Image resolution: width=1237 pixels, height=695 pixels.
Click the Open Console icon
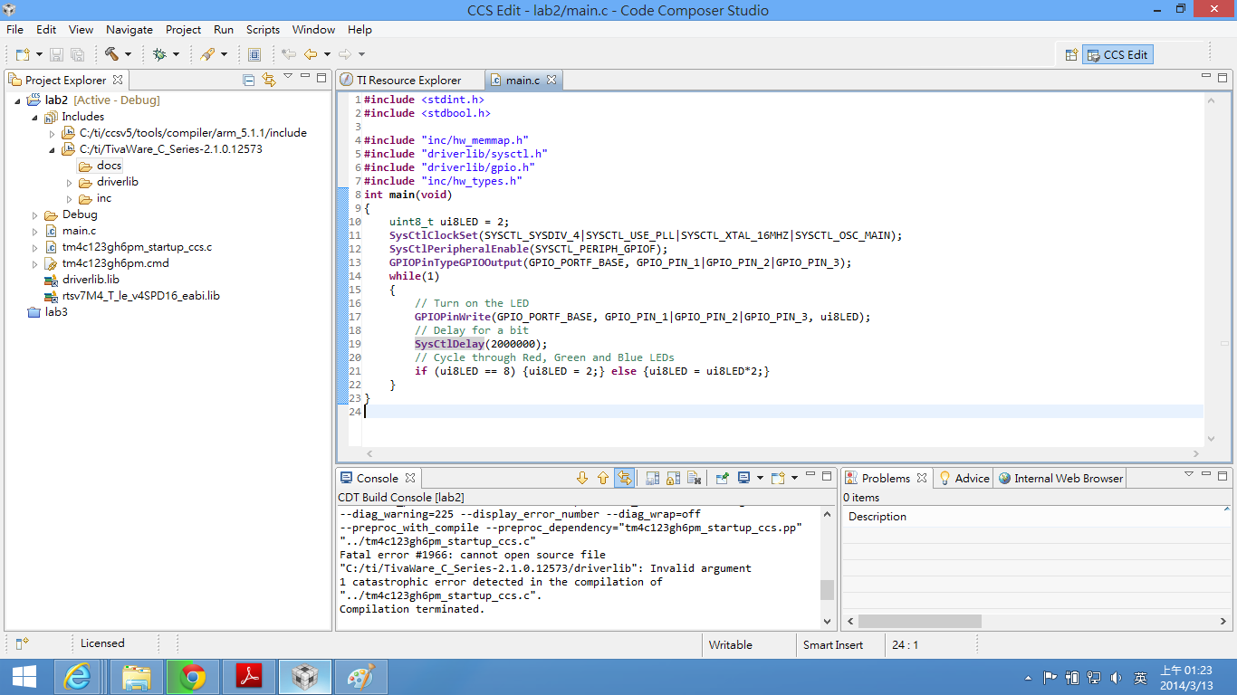pos(778,478)
